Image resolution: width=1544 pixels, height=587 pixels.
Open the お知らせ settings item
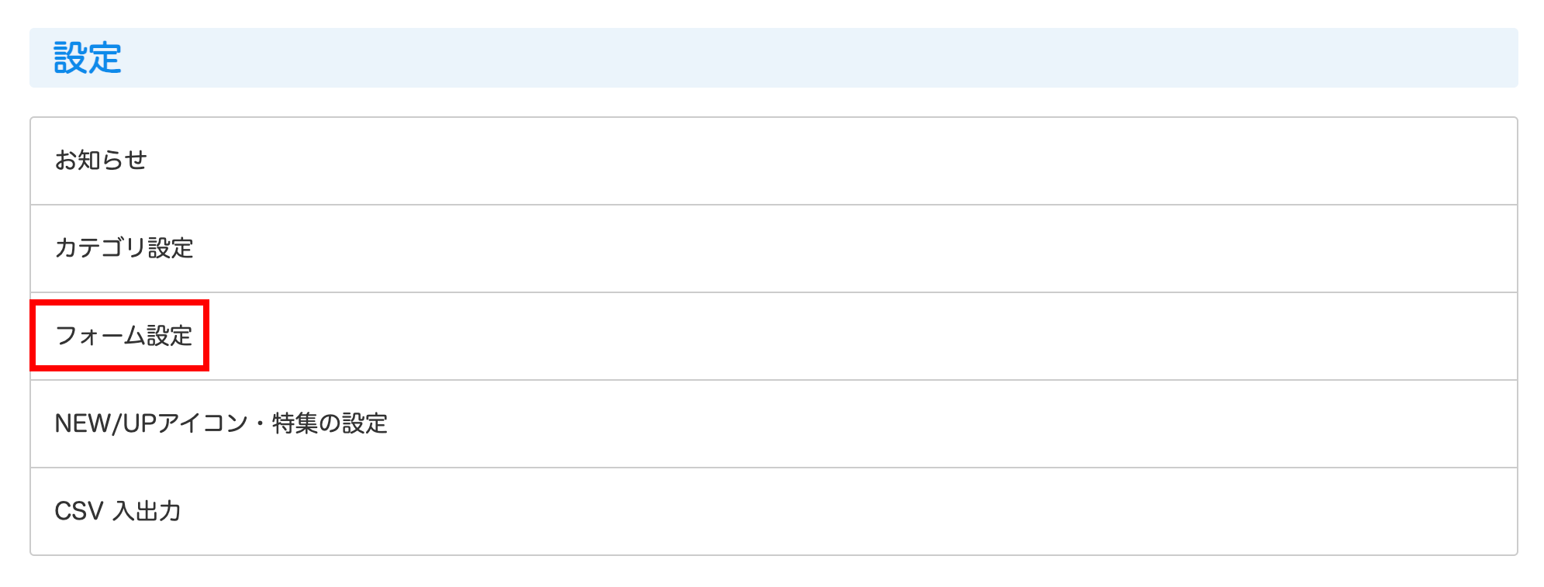pyautogui.click(x=101, y=161)
